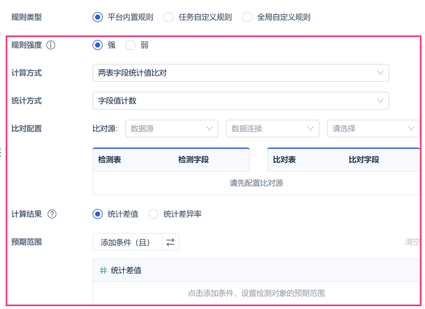Select the 任务自定义规则 radio option
The image size is (425, 309).
(169, 17)
